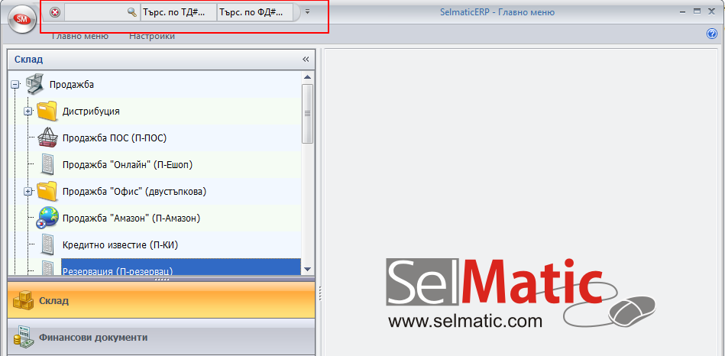
Task: Open Финансови документи navigation group
Action: pyautogui.click(x=161, y=337)
